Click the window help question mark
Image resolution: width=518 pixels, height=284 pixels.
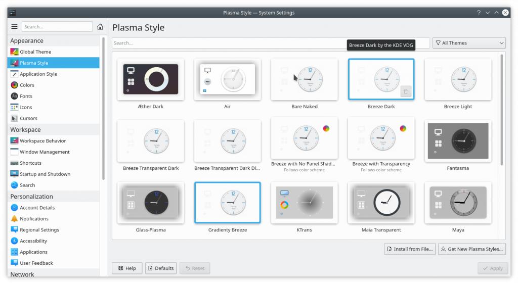(478, 13)
